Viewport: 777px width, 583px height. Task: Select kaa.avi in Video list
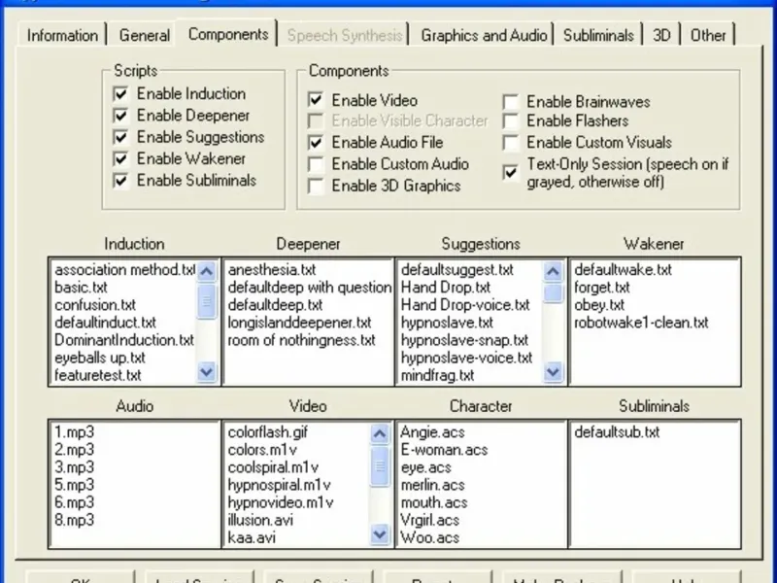point(252,538)
